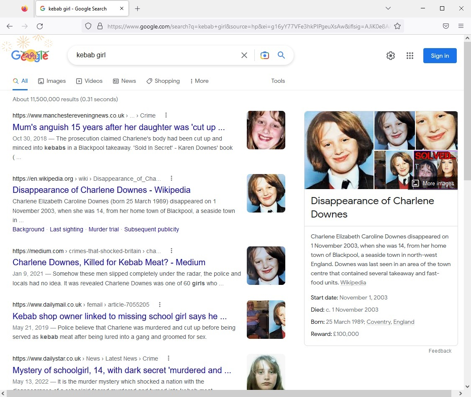Jump to Subsequent publicity sitelink
This screenshot has width=471, height=397.
(152, 229)
